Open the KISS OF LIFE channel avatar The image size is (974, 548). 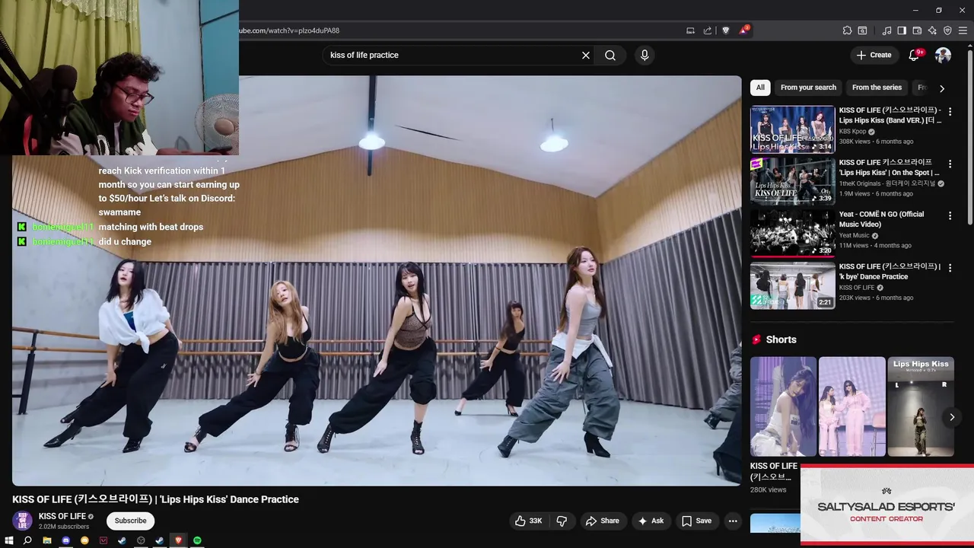(x=22, y=521)
